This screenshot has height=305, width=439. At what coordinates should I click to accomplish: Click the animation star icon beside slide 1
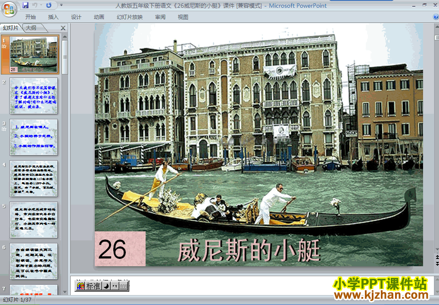4,47
